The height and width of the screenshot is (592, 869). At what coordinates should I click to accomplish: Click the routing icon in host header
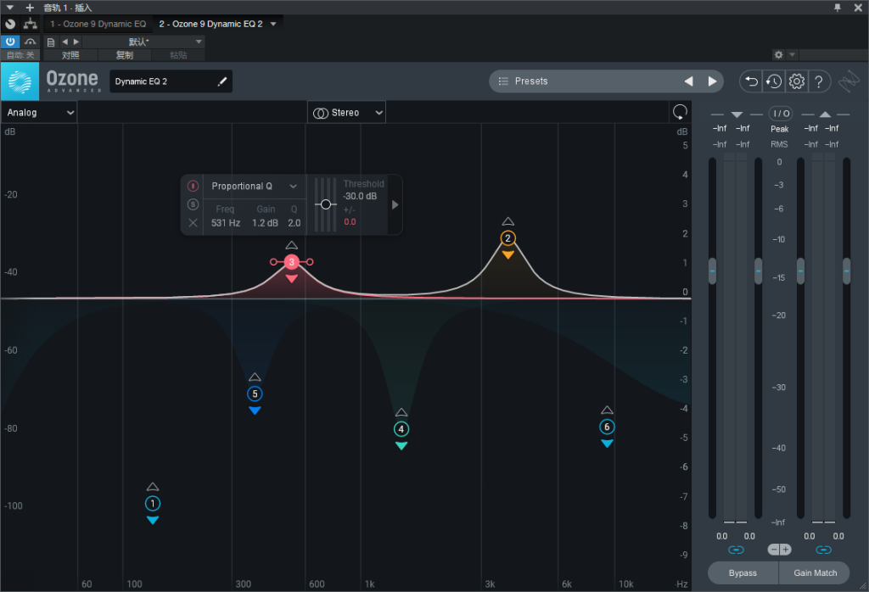tap(31, 24)
